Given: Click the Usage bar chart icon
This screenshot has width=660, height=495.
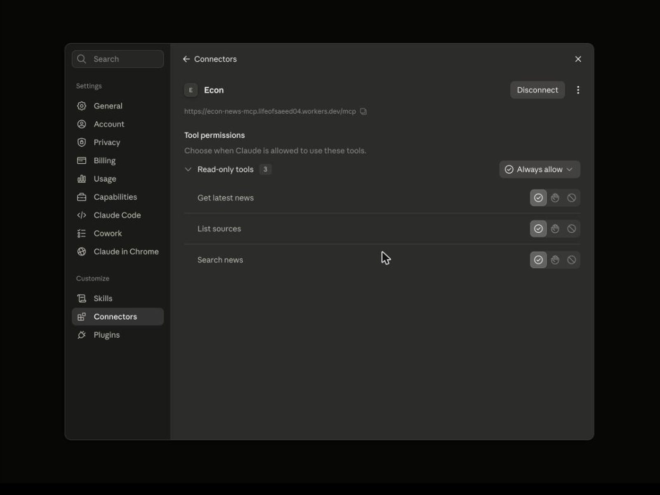Looking at the screenshot, I should click(x=82, y=179).
